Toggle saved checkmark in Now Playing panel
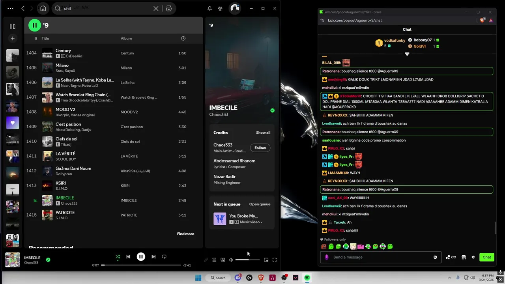Screen dimensions: 505x284 point(272,110)
